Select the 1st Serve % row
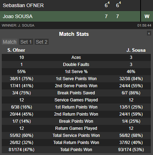Viewport: 153px width, 155px height. pos(76,72)
